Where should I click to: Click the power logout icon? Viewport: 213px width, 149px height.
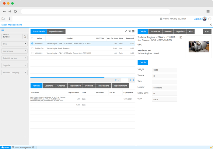(210, 19)
